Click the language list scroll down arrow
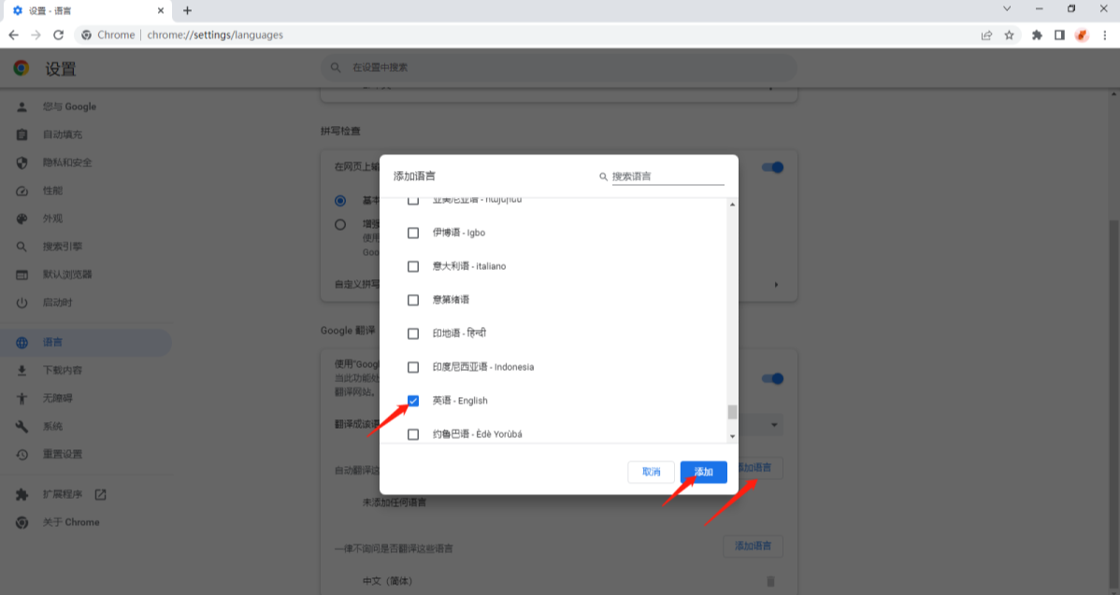Viewport: 1120px width, 595px height. 732,436
